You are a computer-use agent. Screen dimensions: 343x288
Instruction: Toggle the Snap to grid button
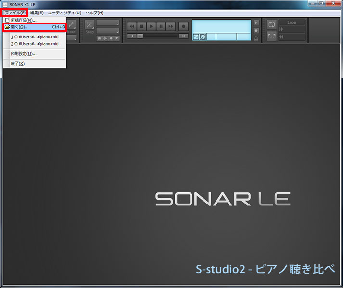(89, 26)
